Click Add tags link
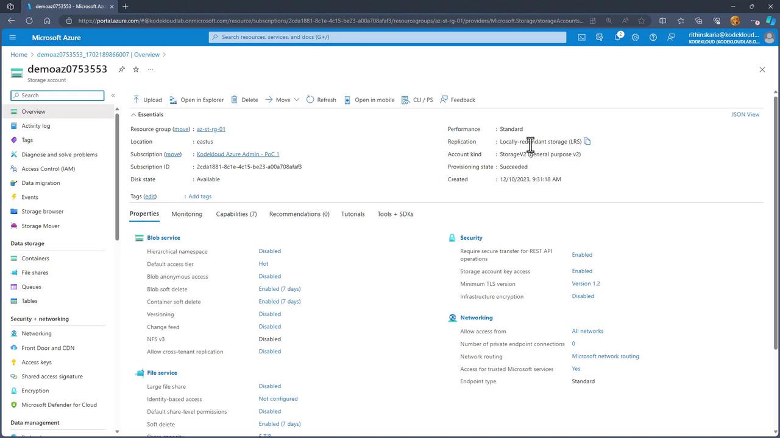Screen dimensions: 780x438 point(200,196)
